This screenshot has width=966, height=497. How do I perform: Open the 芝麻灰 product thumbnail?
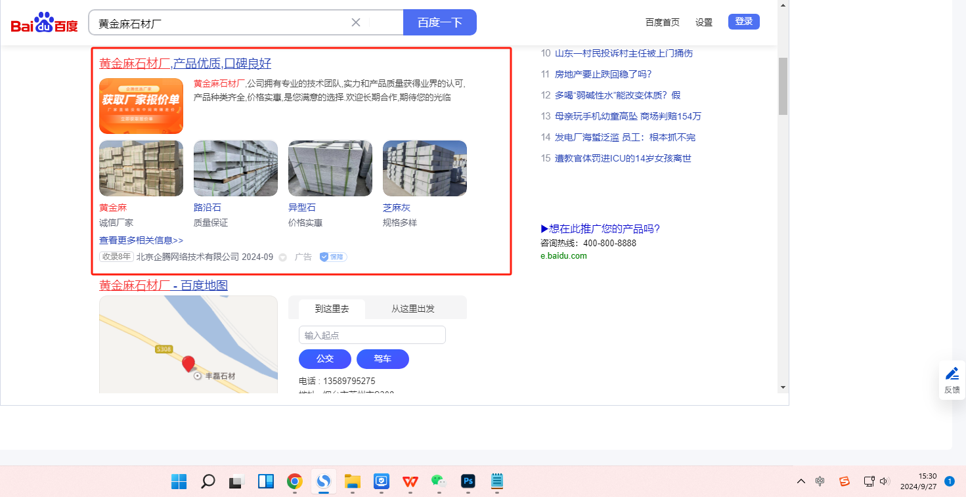(x=425, y=168)
